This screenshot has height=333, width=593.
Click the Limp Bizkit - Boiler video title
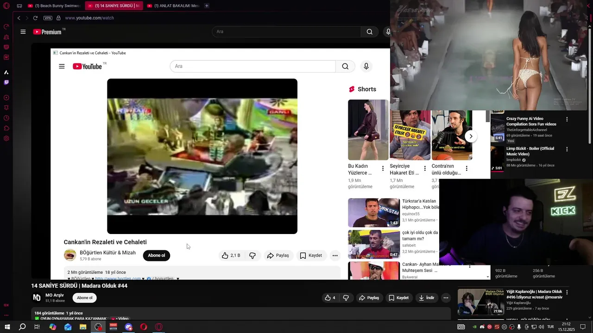530,151
